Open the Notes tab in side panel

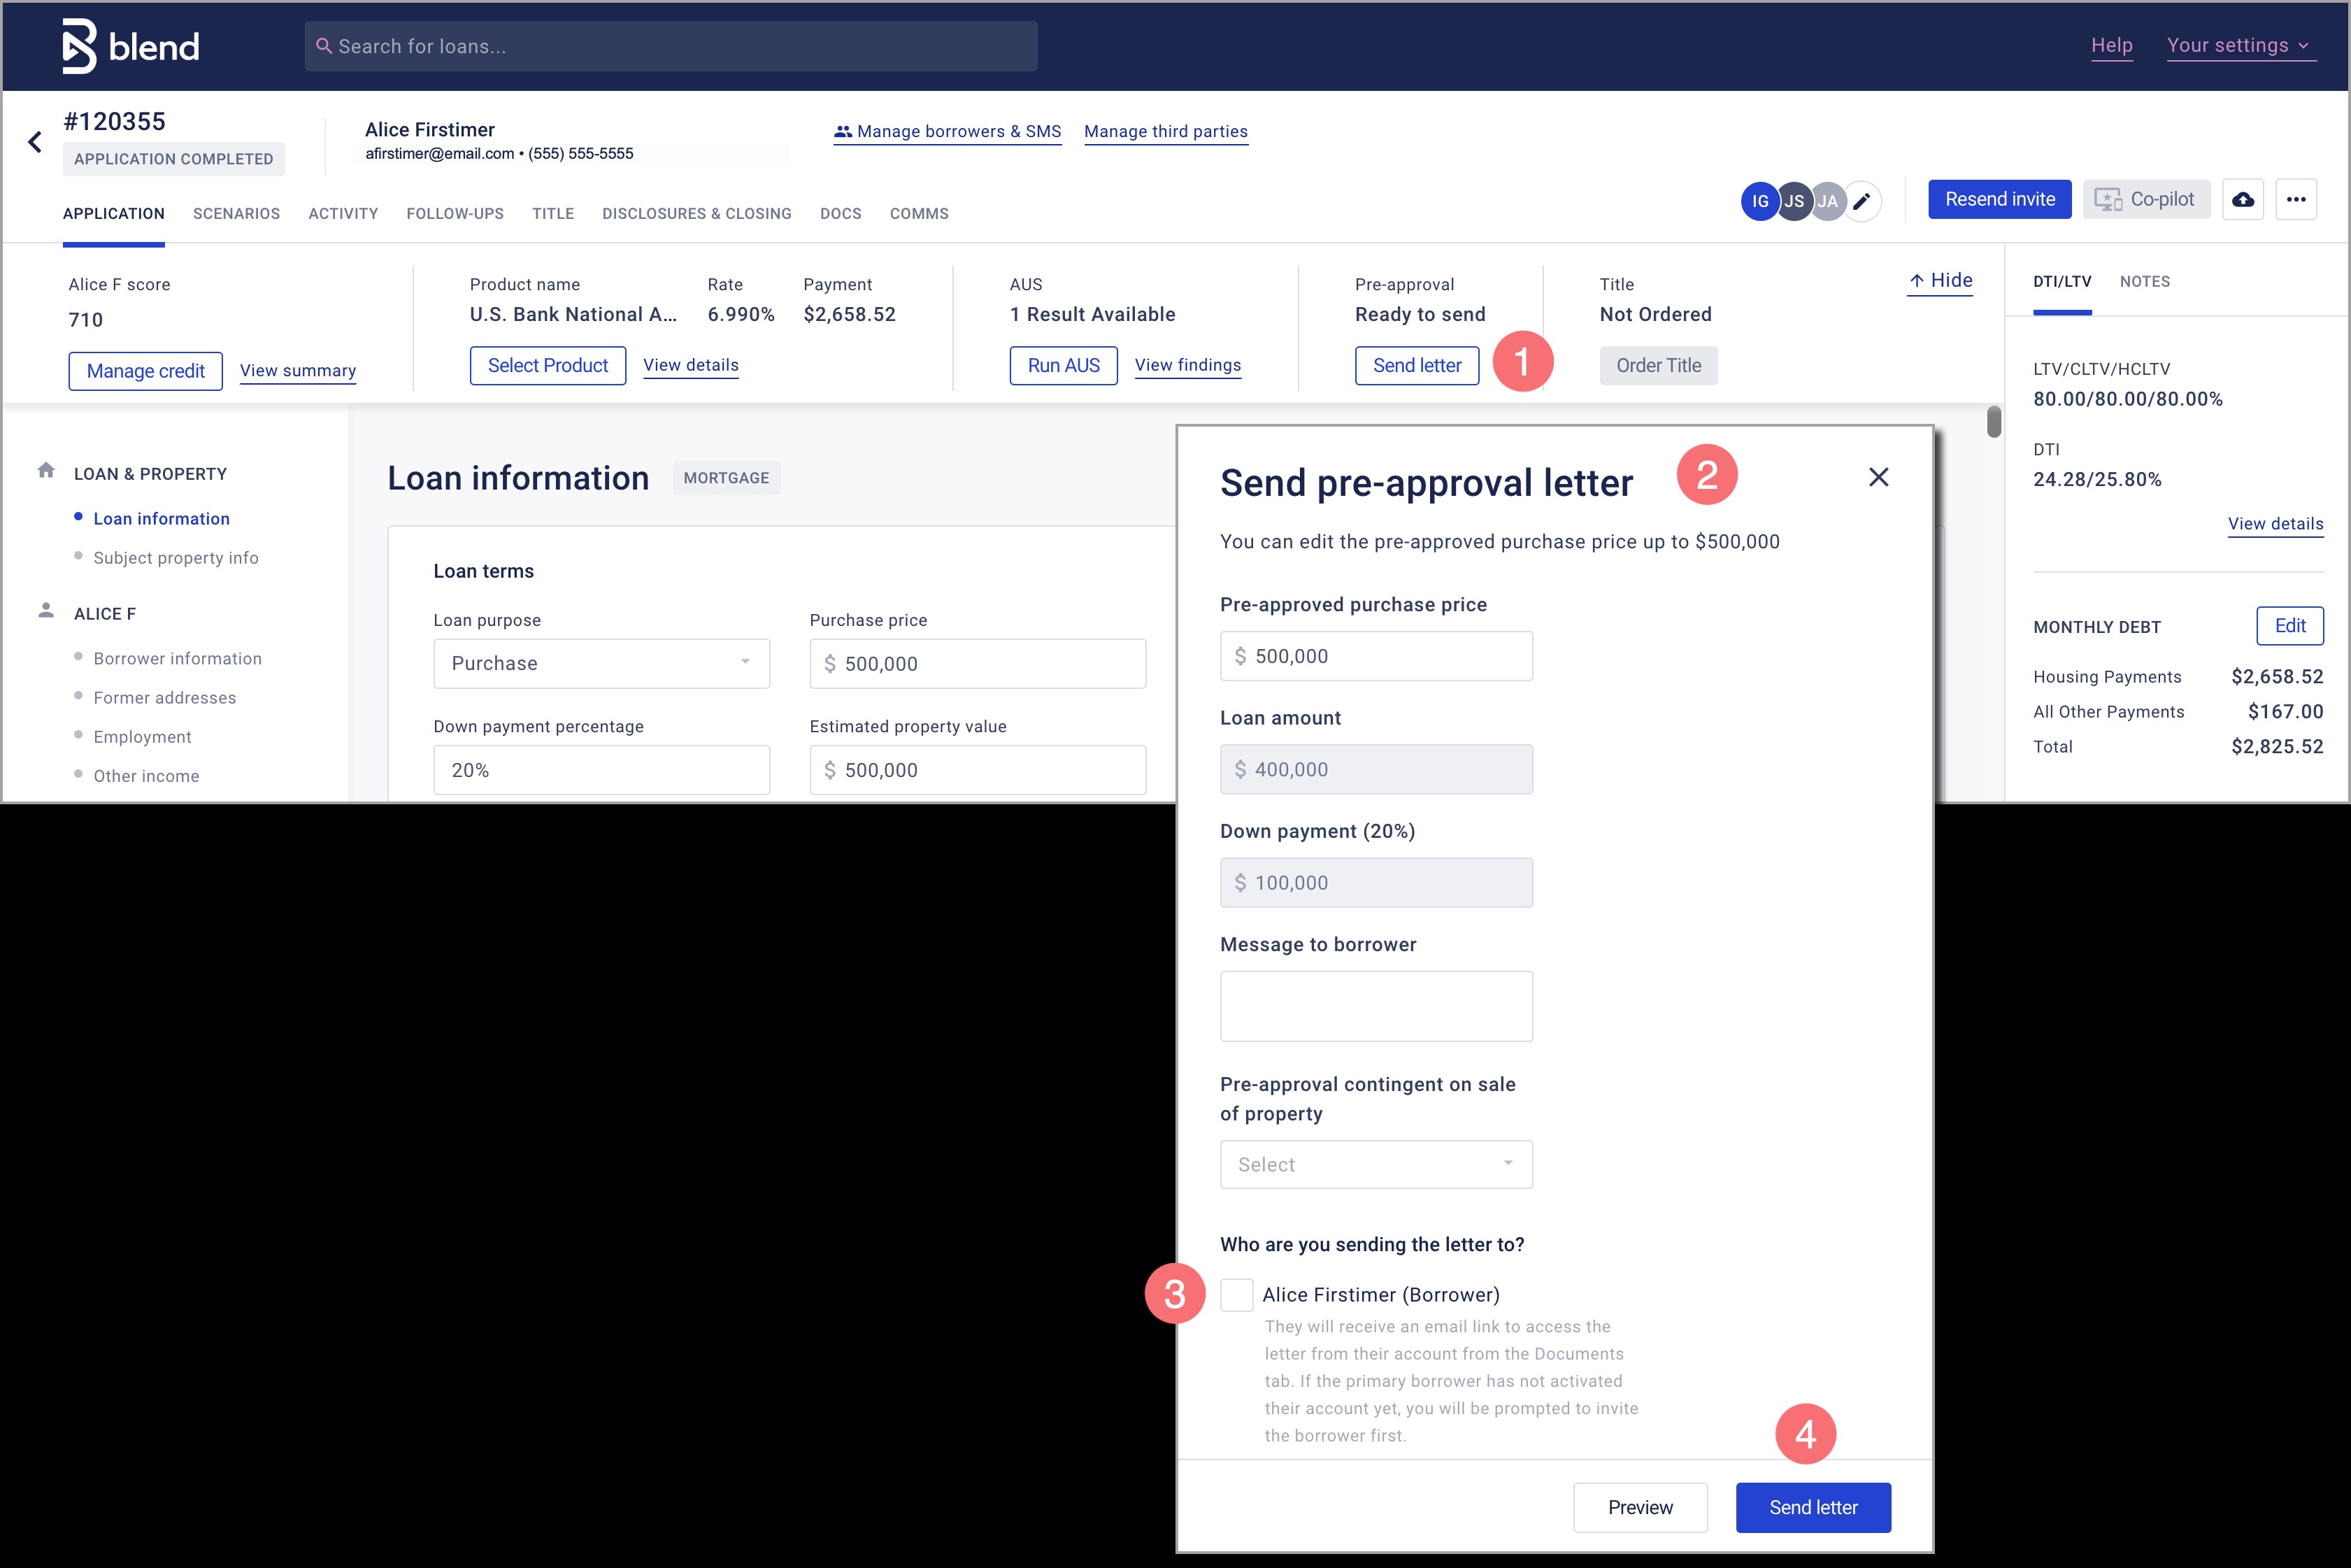[2144, 282]
